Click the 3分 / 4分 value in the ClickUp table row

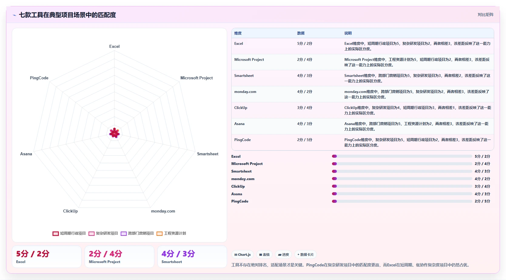click(x=305, y=108)
